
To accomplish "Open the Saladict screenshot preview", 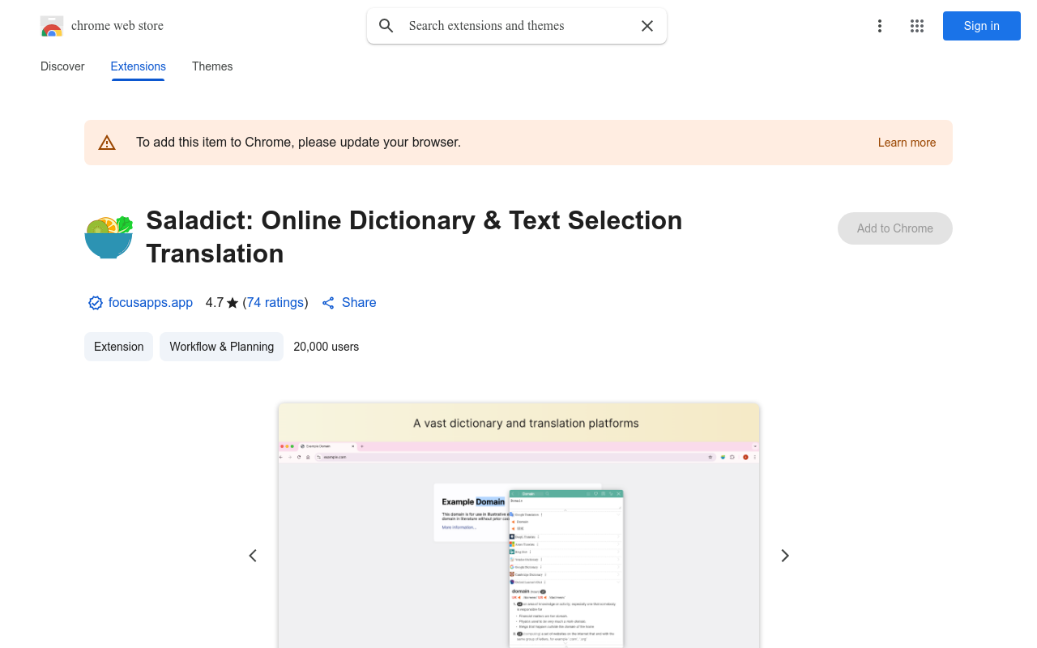I will pyautogui.click(x=518, y=526).
